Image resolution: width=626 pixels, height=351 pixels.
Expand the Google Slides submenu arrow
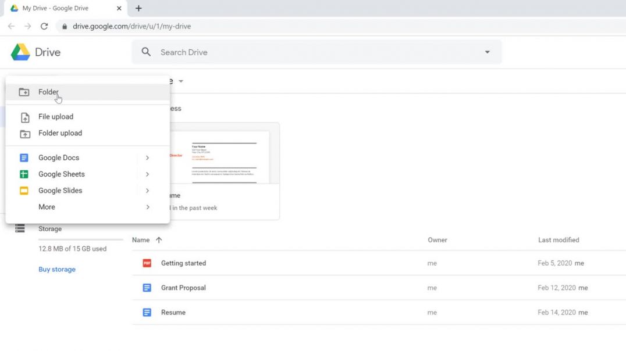[x=147, y=191]
